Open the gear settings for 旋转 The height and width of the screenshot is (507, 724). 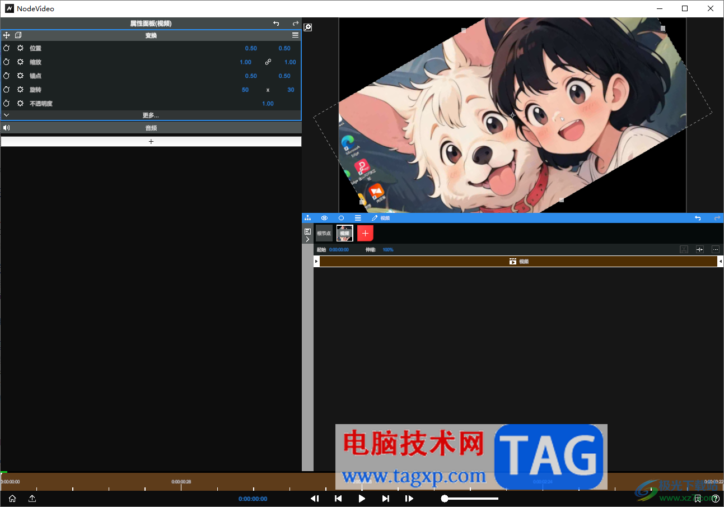pyautogui.click(x=20, y=90)
